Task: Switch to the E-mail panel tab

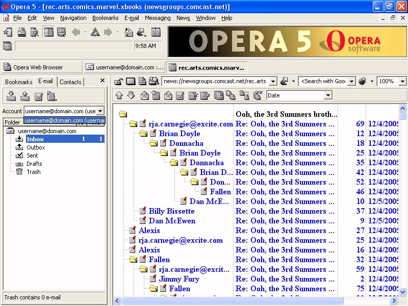Action: click(45, 81)
